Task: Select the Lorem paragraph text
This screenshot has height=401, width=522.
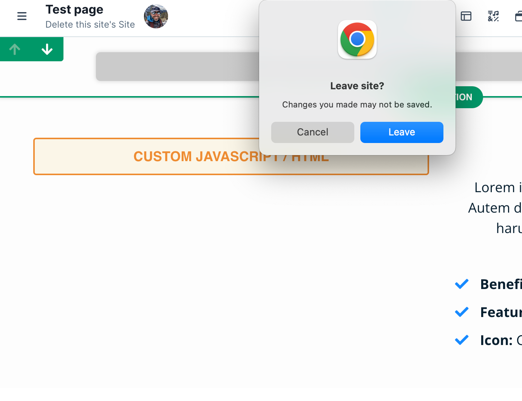Action: (x=495, y=208)
